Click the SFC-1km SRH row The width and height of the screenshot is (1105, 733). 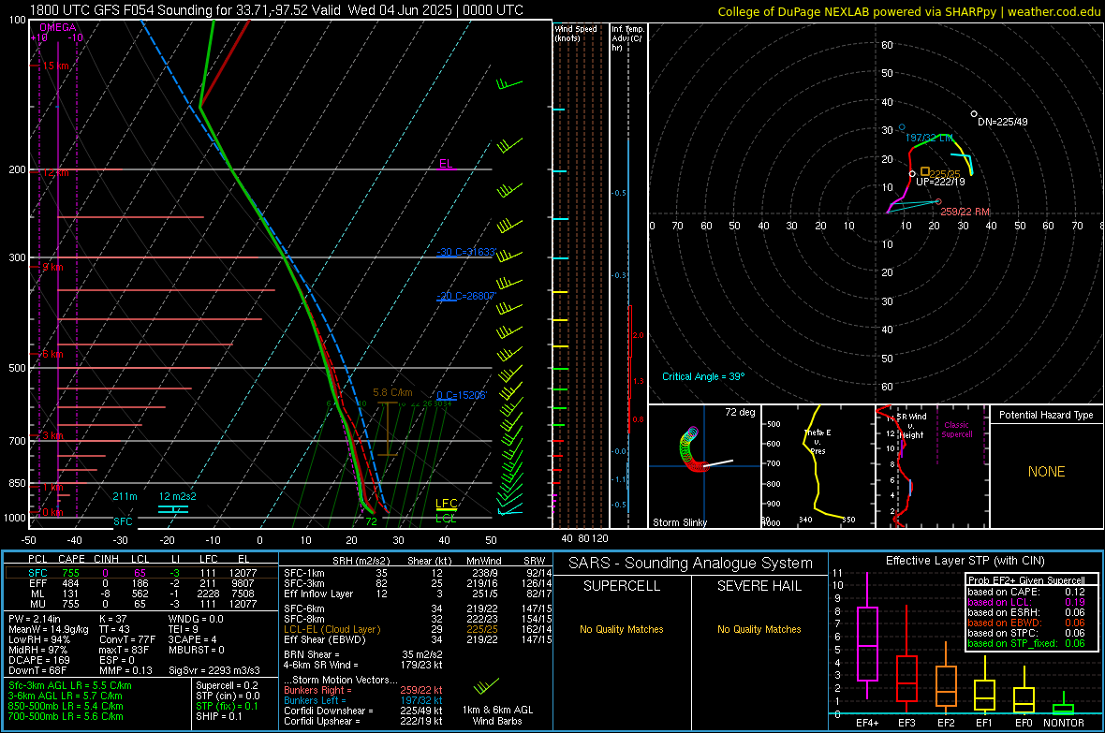tap(418, 573)
